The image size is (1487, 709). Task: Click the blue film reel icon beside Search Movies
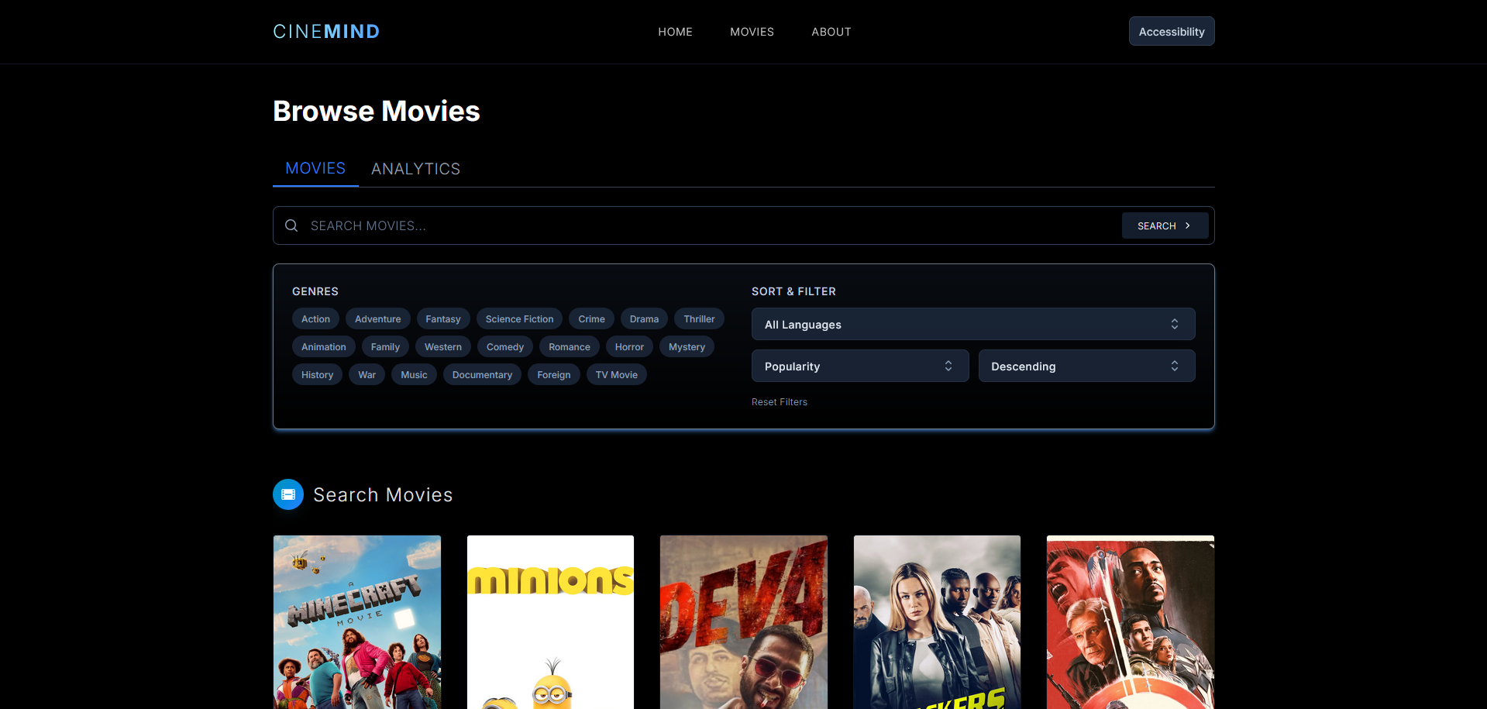point(287,494)
